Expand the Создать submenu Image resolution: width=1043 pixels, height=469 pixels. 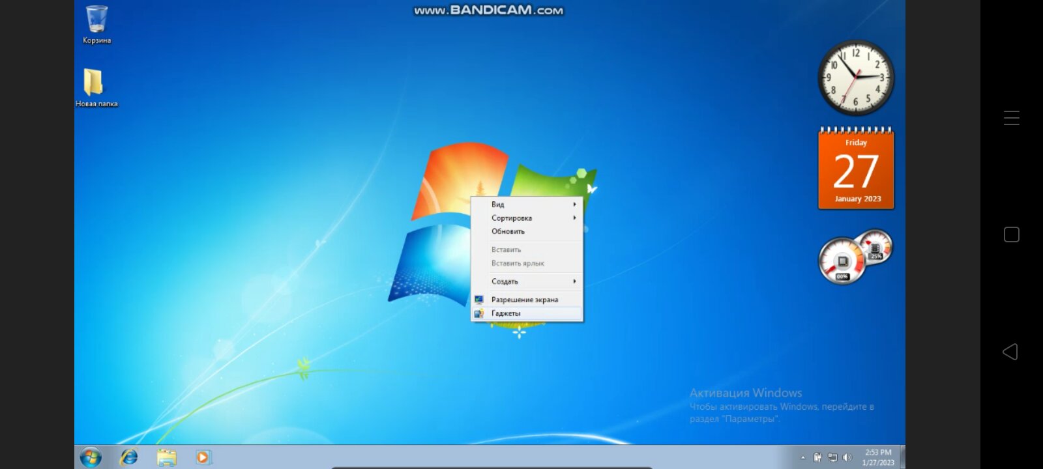tap(527, 281)
